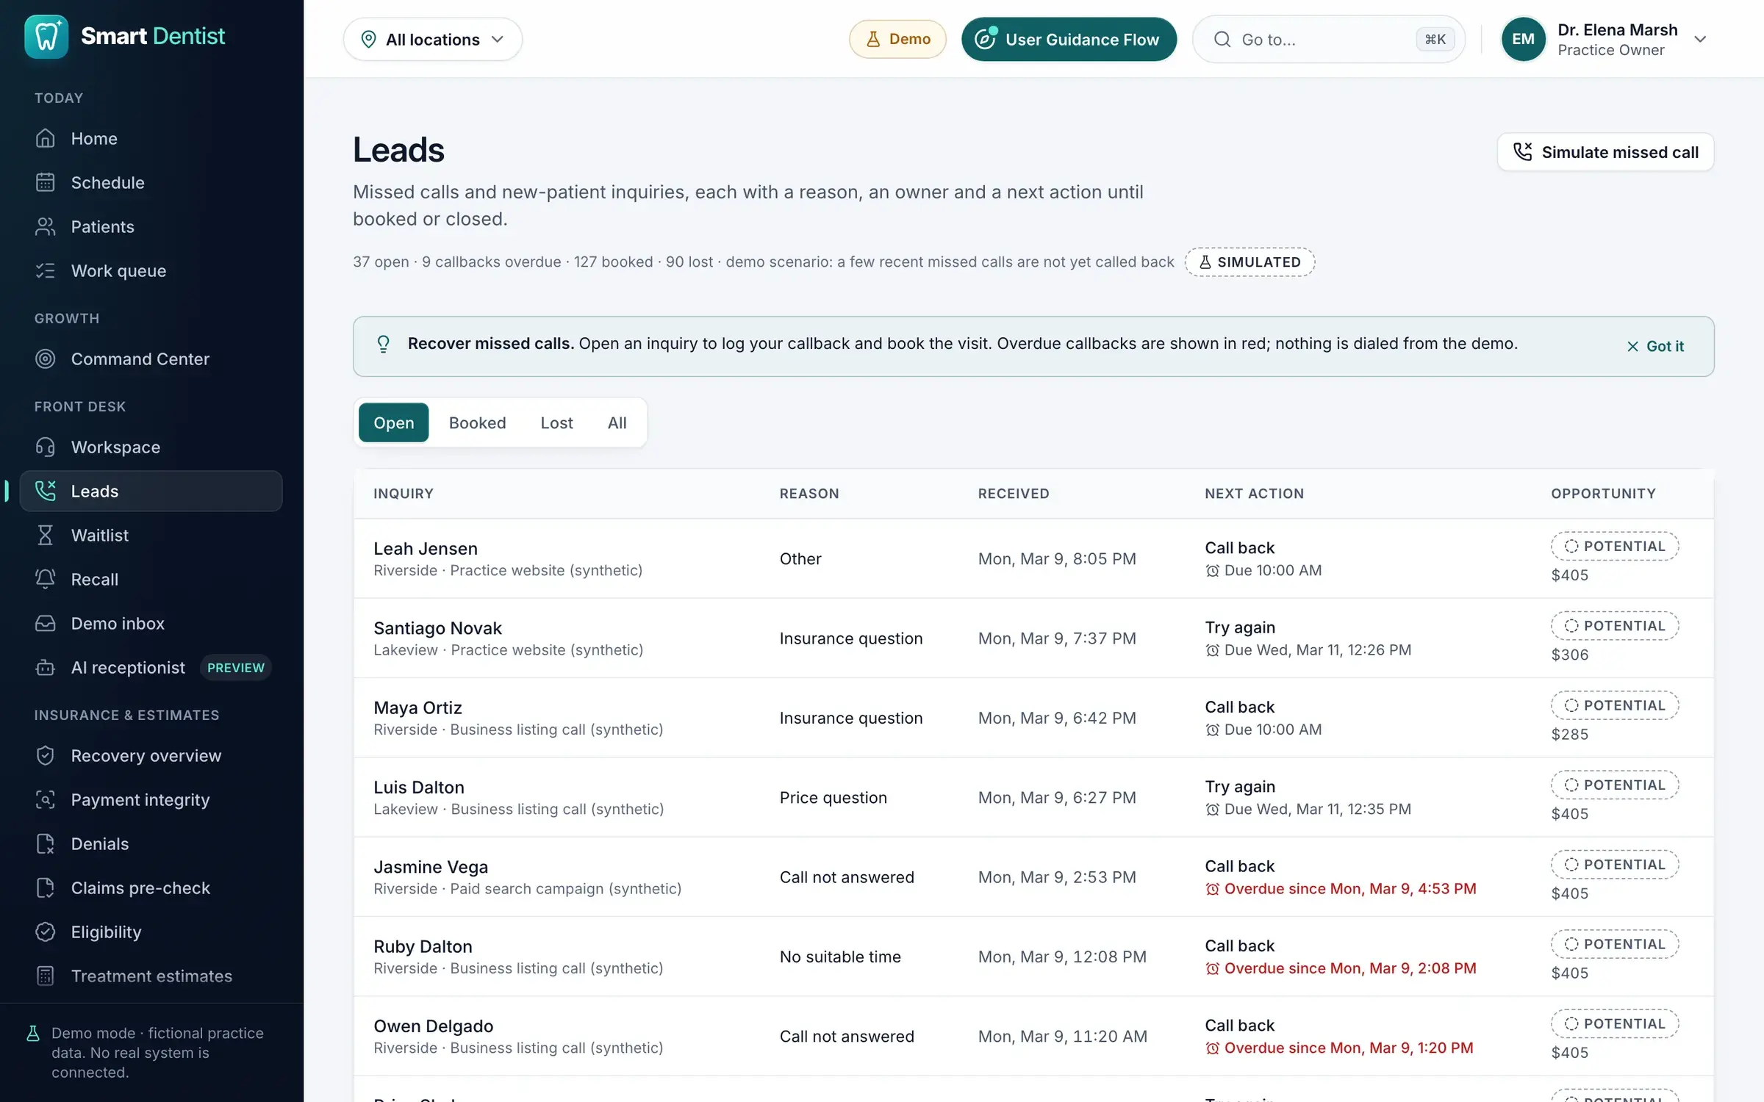Click the RECEIVED column header
The width and height of the screenshot is (1764, 1102).
tap(1014, 494)
